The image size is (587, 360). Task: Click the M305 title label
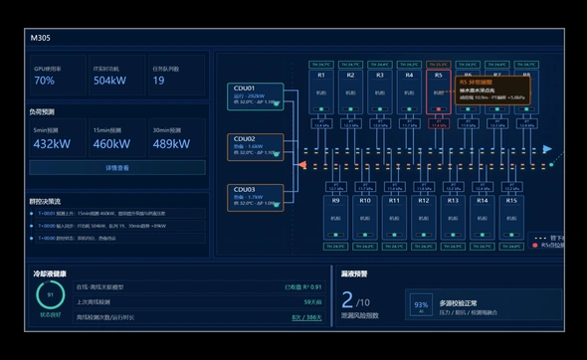tap(40, 38)
